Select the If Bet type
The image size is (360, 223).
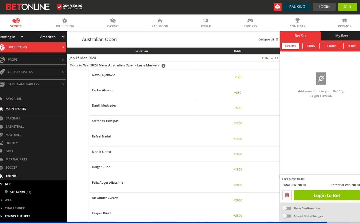(352, 46)
